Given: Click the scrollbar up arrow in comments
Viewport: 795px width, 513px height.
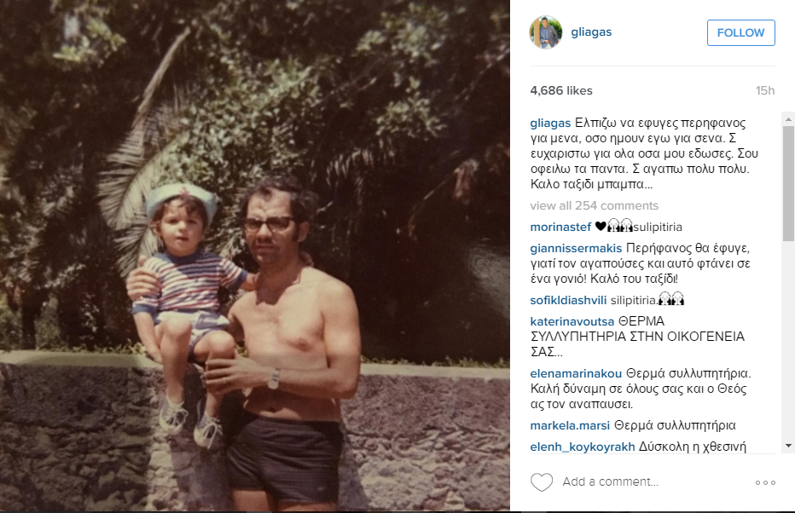Looking at the screenshot, I should tap(788, 119).
